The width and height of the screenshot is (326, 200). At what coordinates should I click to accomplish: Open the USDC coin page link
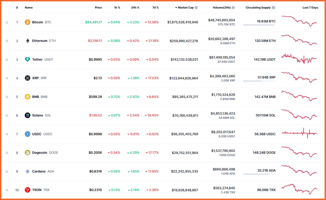pos(42,134)
